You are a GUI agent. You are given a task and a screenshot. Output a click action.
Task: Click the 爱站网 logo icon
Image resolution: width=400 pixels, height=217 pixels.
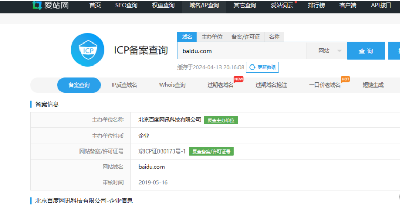[37, 5]
